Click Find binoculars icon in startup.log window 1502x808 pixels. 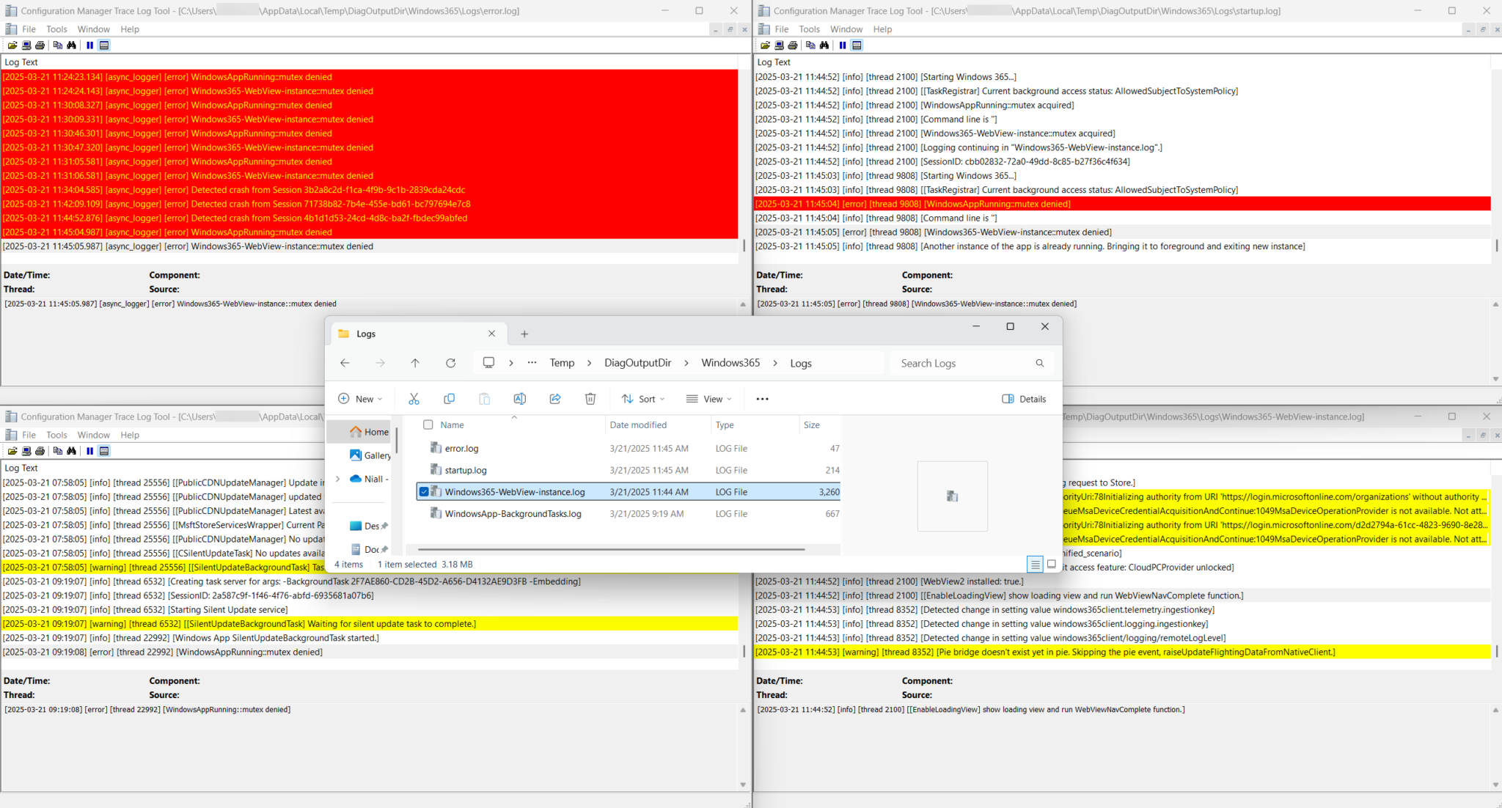tap(824, 45)
